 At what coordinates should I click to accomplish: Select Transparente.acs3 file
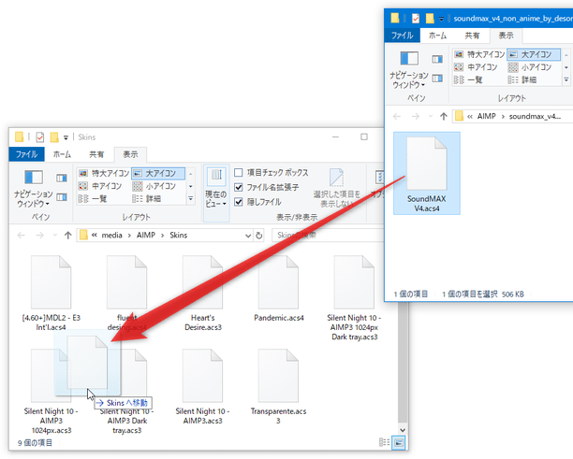tap(278, 387)
